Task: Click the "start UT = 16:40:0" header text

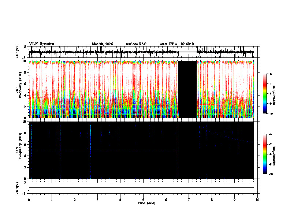Action: (x=177, y=44)
